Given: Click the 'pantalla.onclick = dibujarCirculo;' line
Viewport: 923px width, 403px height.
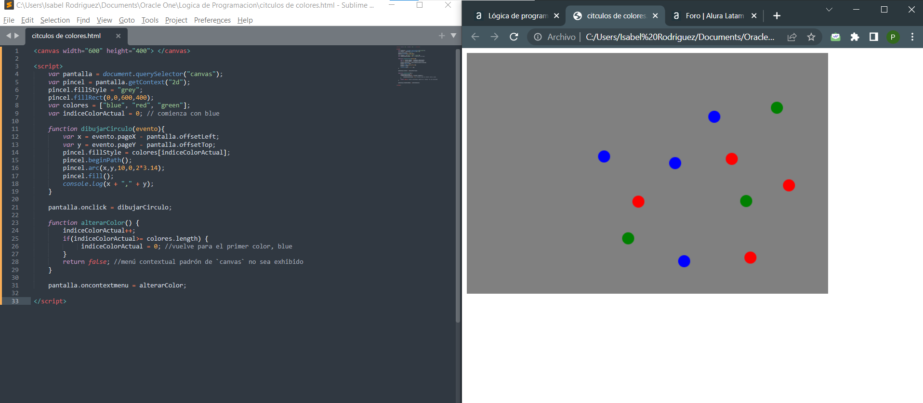Looking at the screenshot, I should tap(110, 207).
